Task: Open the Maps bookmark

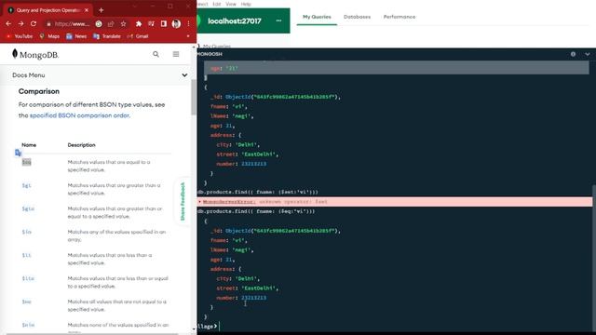Action: tap(49, 36)
